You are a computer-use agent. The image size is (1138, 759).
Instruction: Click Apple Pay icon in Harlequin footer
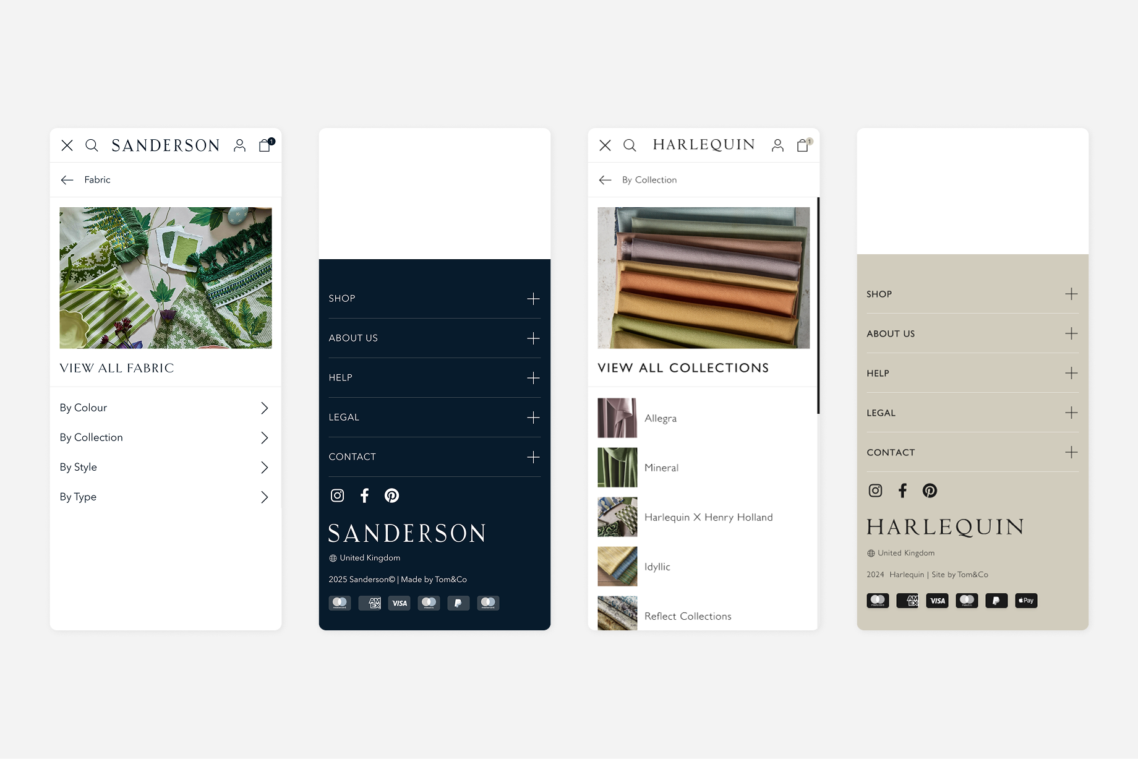tap(1027, 601)
